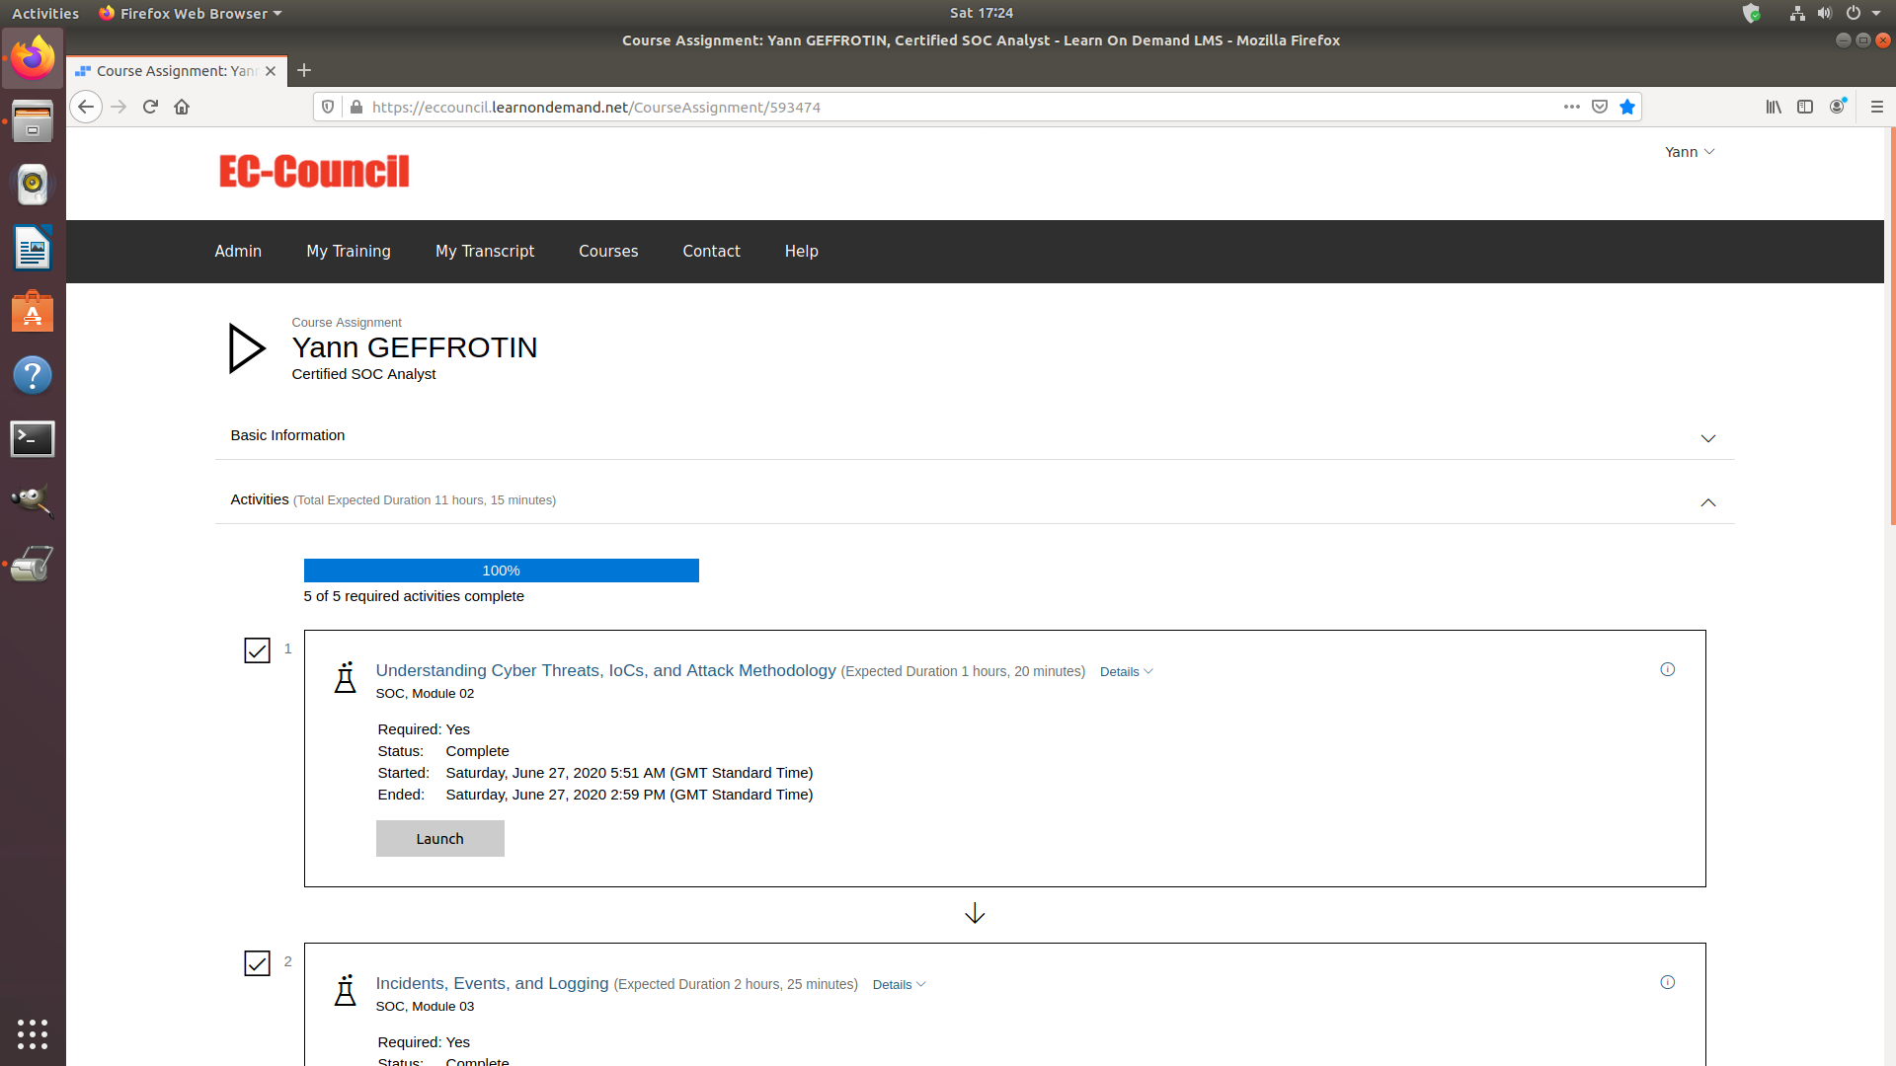Screen dimensions: 1896x1066
Task: Show all applications grid
Action: (x=33, y=1033)
